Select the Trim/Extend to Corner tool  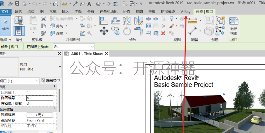[138, 31]
